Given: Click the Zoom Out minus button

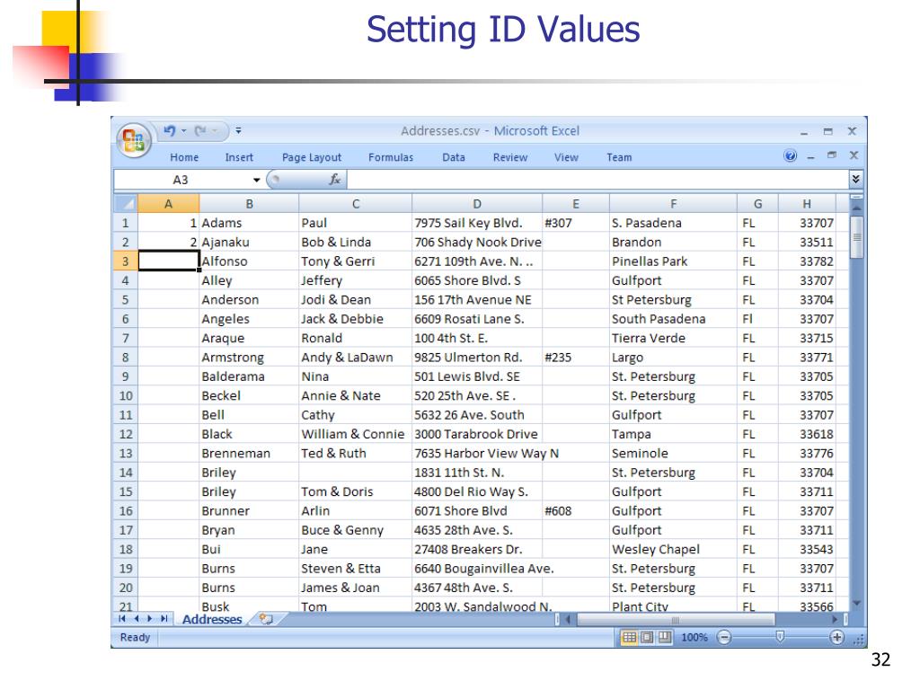Looking at the screenshot, I should 725,637.
